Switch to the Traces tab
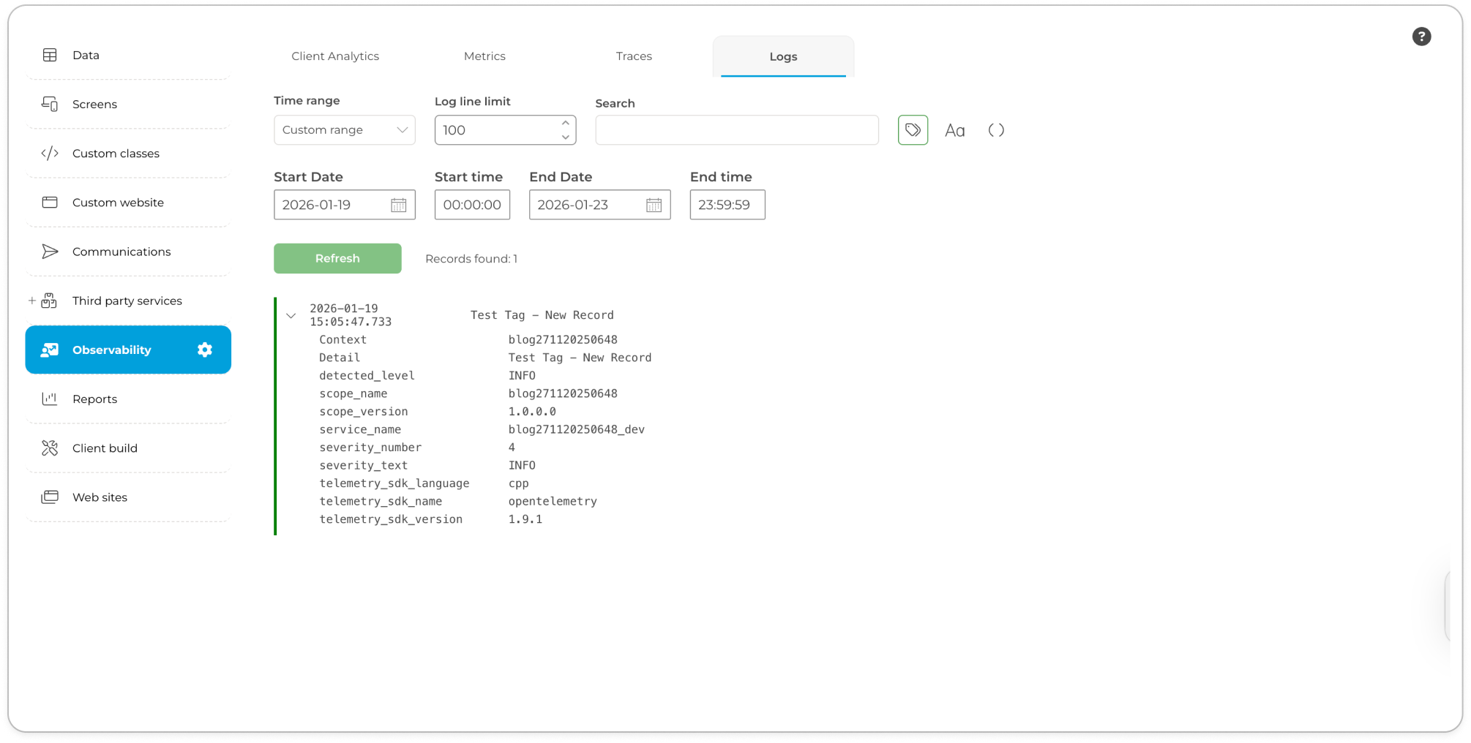1471x743 pixels. click(634, 56)
